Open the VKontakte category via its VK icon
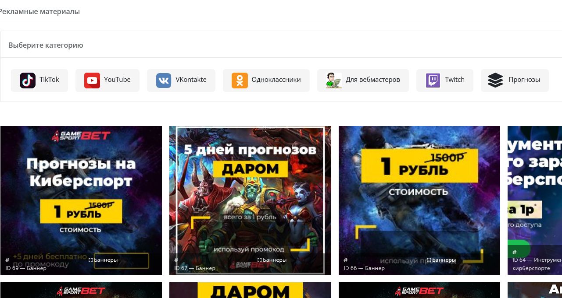562x298 pixels. tap(164, 81)
